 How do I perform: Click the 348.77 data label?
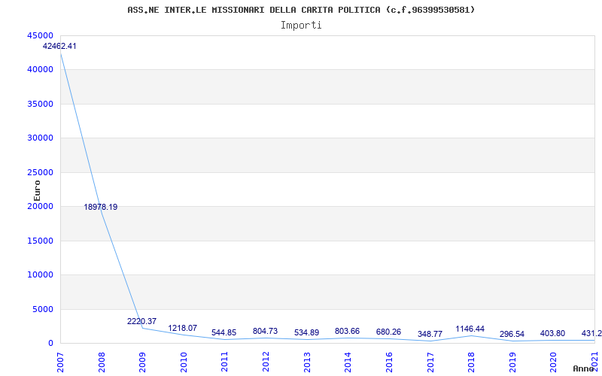tap(430, 334)
